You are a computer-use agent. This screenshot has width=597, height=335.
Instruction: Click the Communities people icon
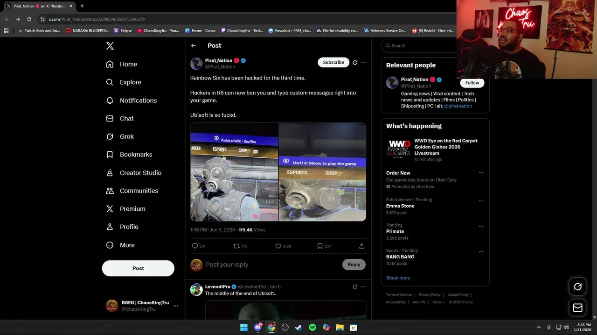point(110,191)
